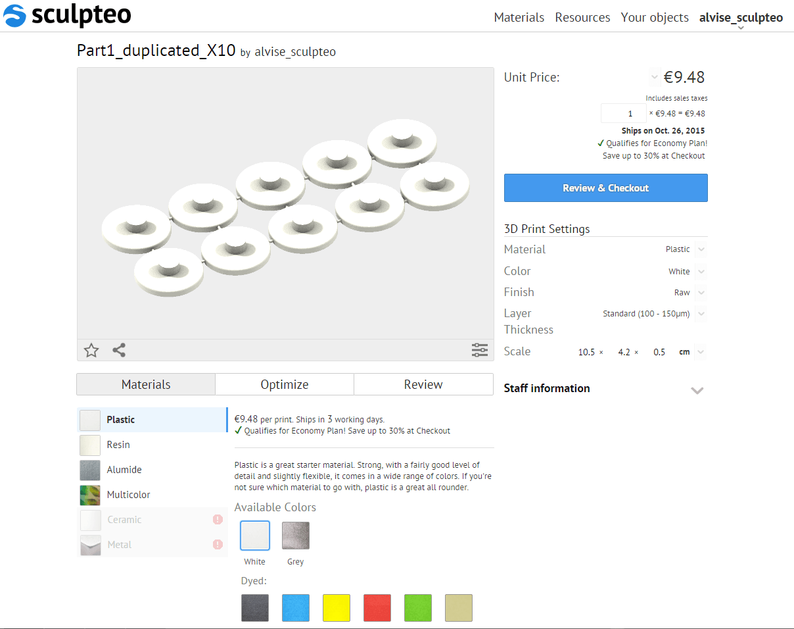Viewport: 794px width, 629px height.
Task: Choose the dyed green color swatch
Action: point(418,608)
